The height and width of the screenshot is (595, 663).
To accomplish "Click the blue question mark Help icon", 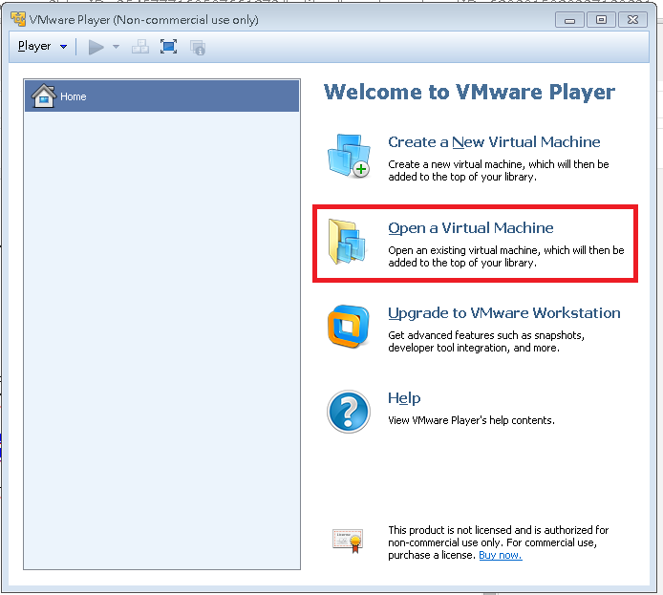I will (x=349, y=412).
